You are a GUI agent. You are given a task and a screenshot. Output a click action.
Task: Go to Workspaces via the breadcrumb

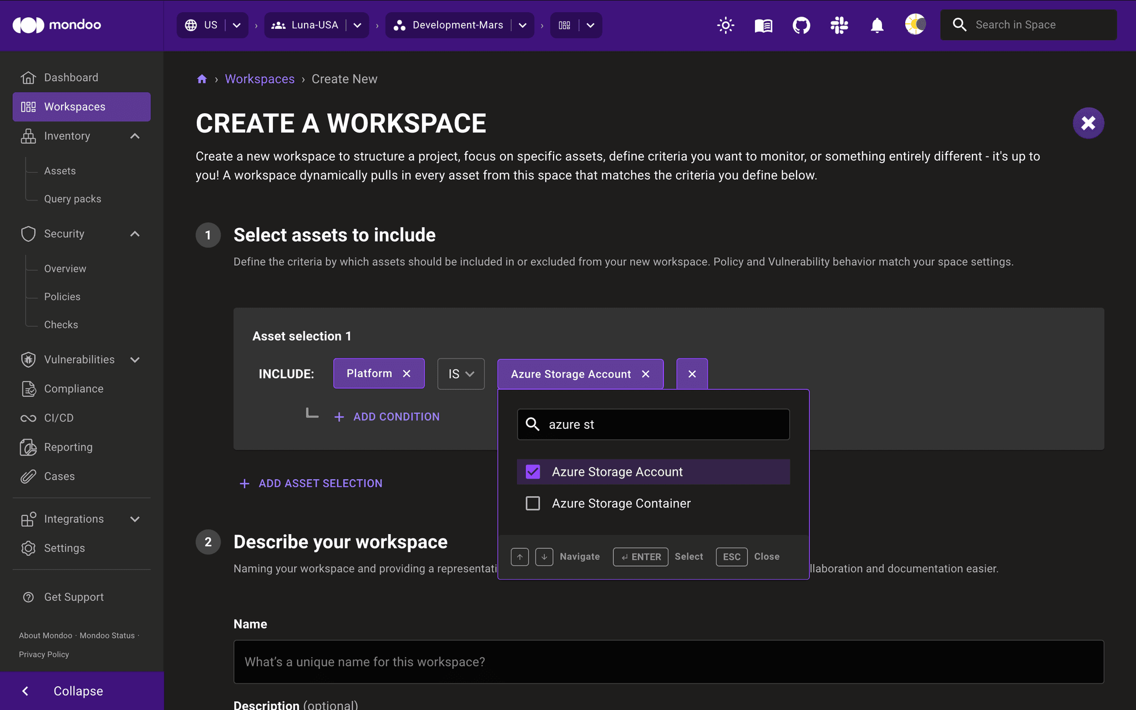tap(260, 79)
